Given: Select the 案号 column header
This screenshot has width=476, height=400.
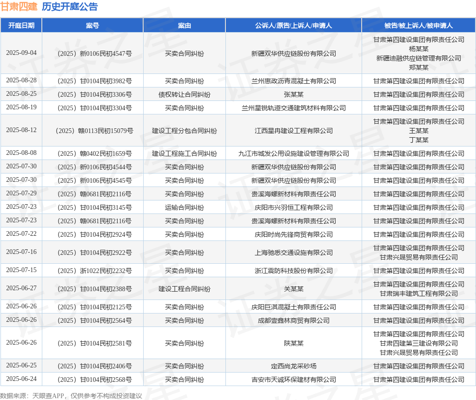Looking at the screenshot, I should pos(93,26).
